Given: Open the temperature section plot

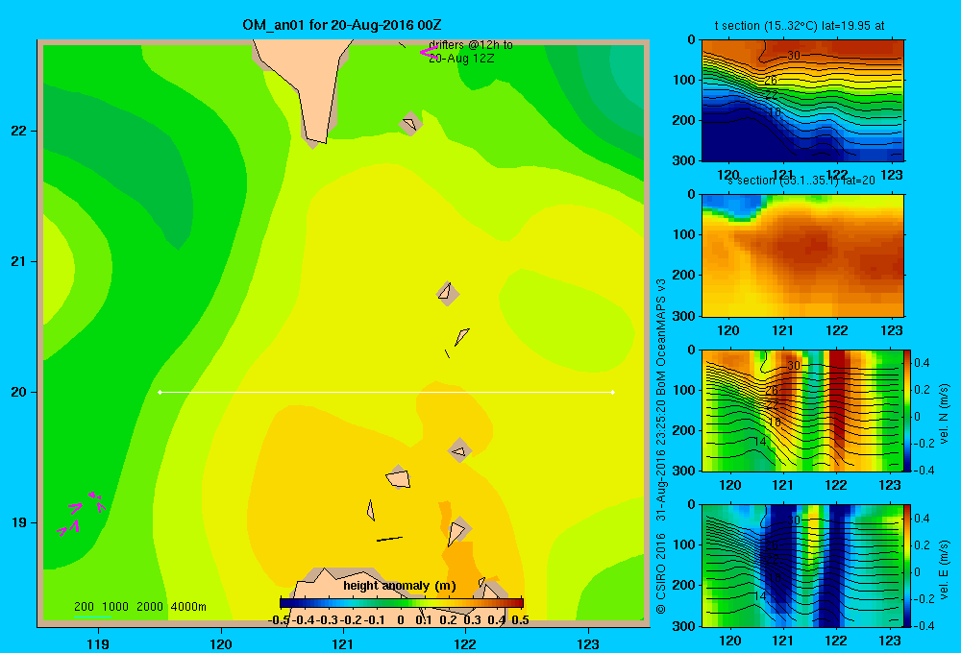Looking at the screenshot, I should (x=802, y=101).
